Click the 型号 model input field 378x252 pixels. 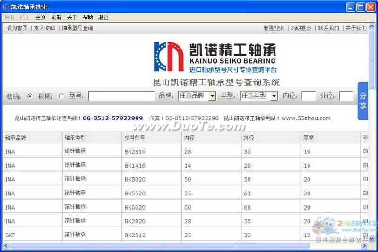point(121,96)
